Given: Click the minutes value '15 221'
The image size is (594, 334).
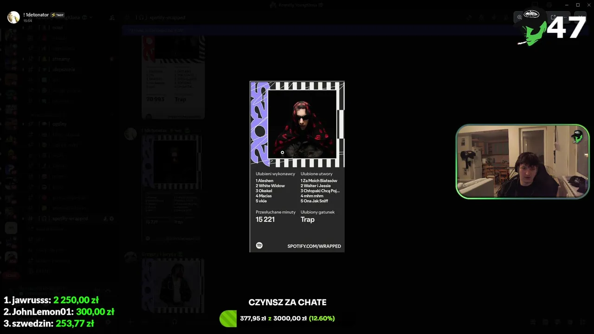Looking at the screenshot, I should tap(265, 219).
